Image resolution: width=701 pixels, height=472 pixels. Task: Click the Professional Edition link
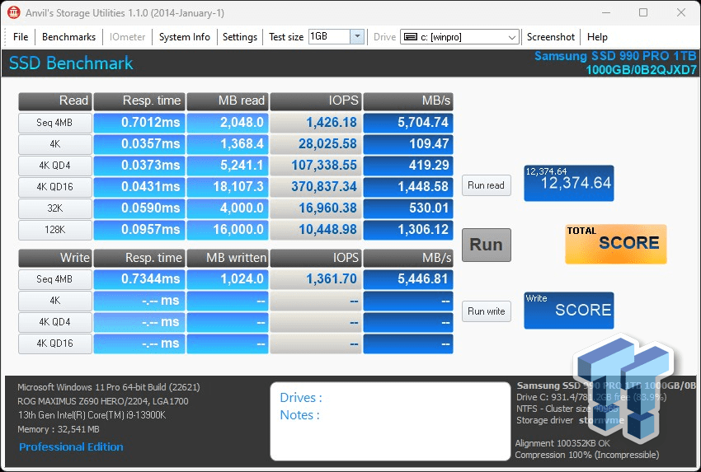(x=71, y=447)
